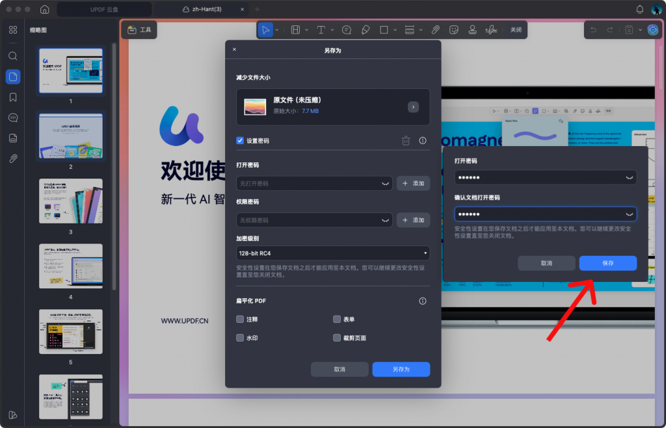This screenshot has height=428, width=666.
Task: Close the 另存为 dialog with X
Action: 234,49
